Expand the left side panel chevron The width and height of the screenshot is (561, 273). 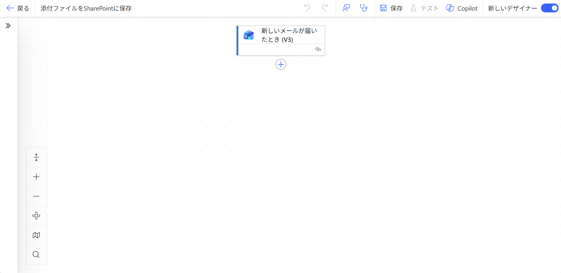tap(8, 26)
